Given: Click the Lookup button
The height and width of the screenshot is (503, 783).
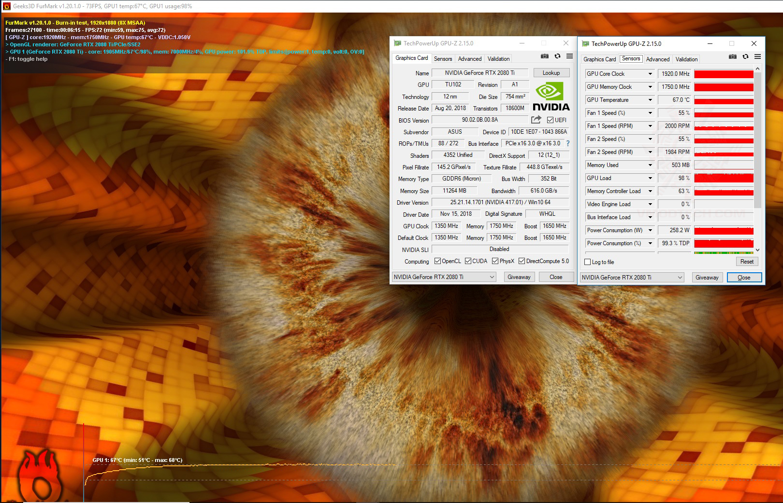Looking at the screenshot, I should tap(551, 73).
